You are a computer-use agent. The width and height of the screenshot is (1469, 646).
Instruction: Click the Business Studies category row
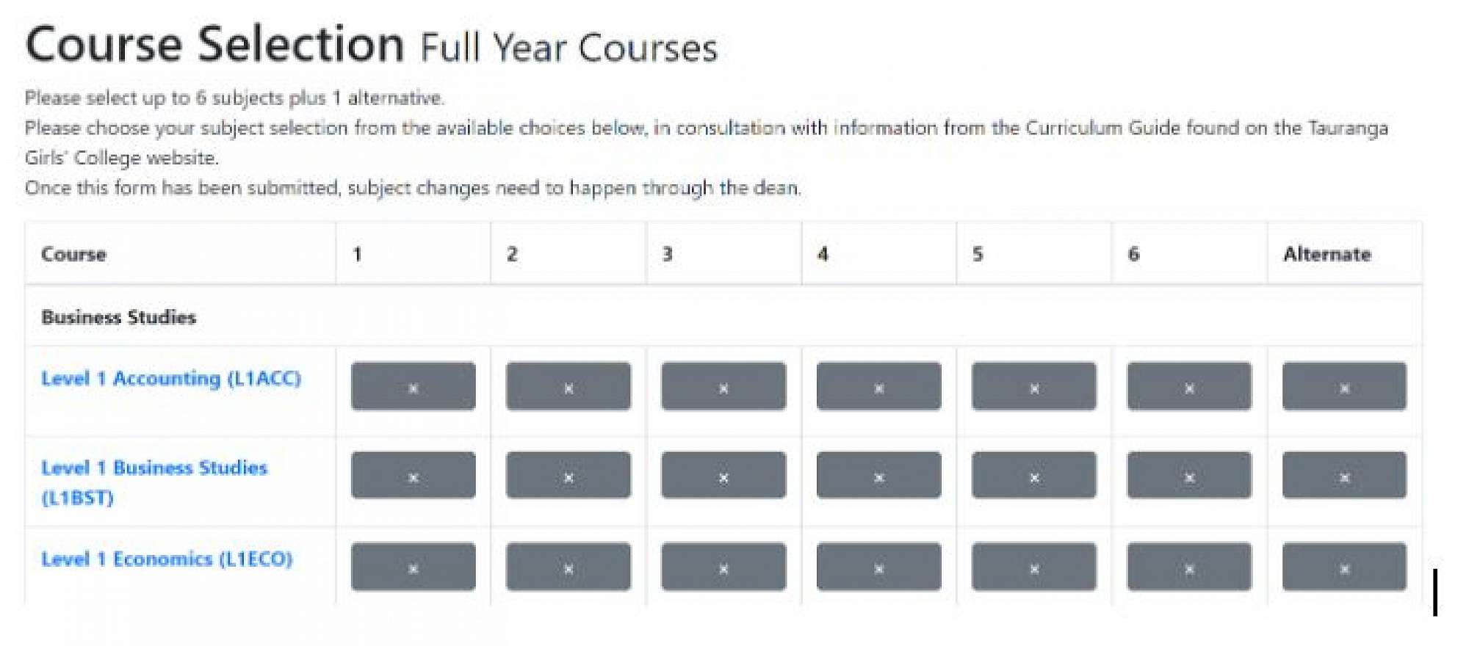click(119, 317)
